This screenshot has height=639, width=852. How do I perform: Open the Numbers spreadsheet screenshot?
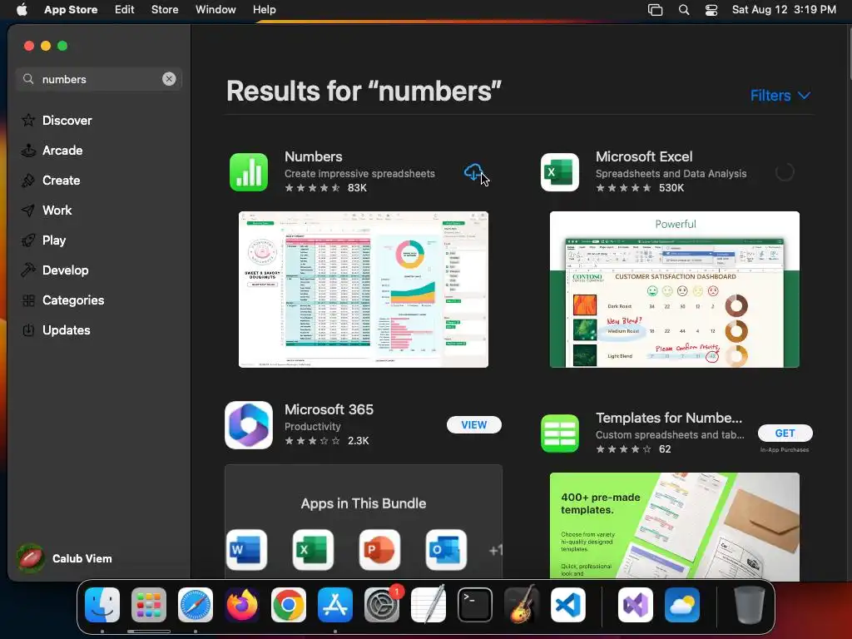(x=364, y=290)
